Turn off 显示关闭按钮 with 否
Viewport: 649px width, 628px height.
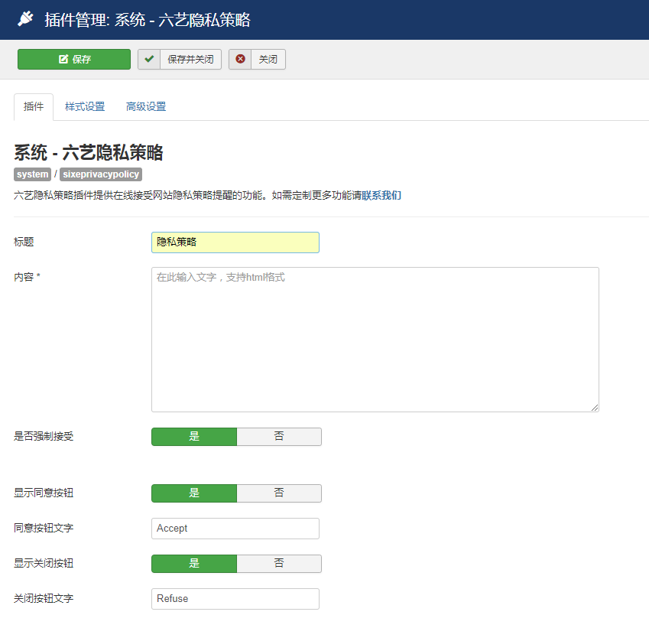coord(279,563)
